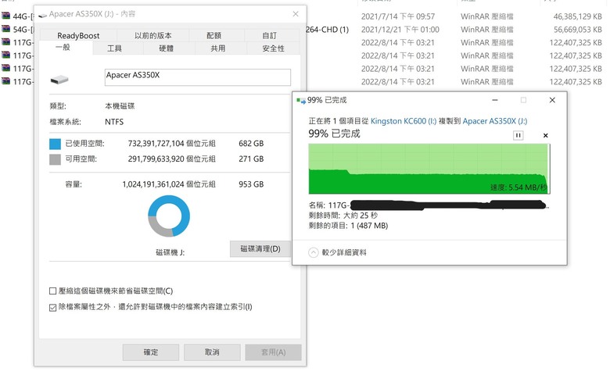Viewport: 610px width, 371px height.
Task: Click the drive icon beside the name field
Action: 59,80
